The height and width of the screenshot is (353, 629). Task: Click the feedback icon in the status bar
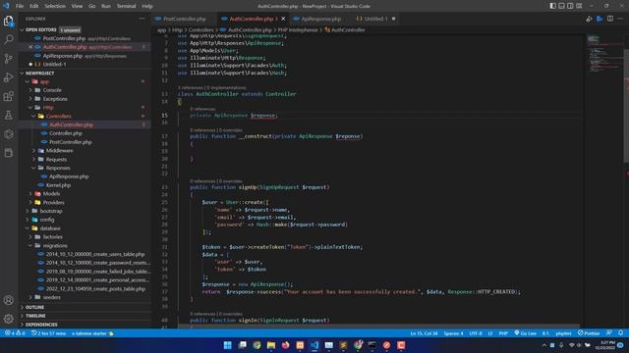coord(609,333)
